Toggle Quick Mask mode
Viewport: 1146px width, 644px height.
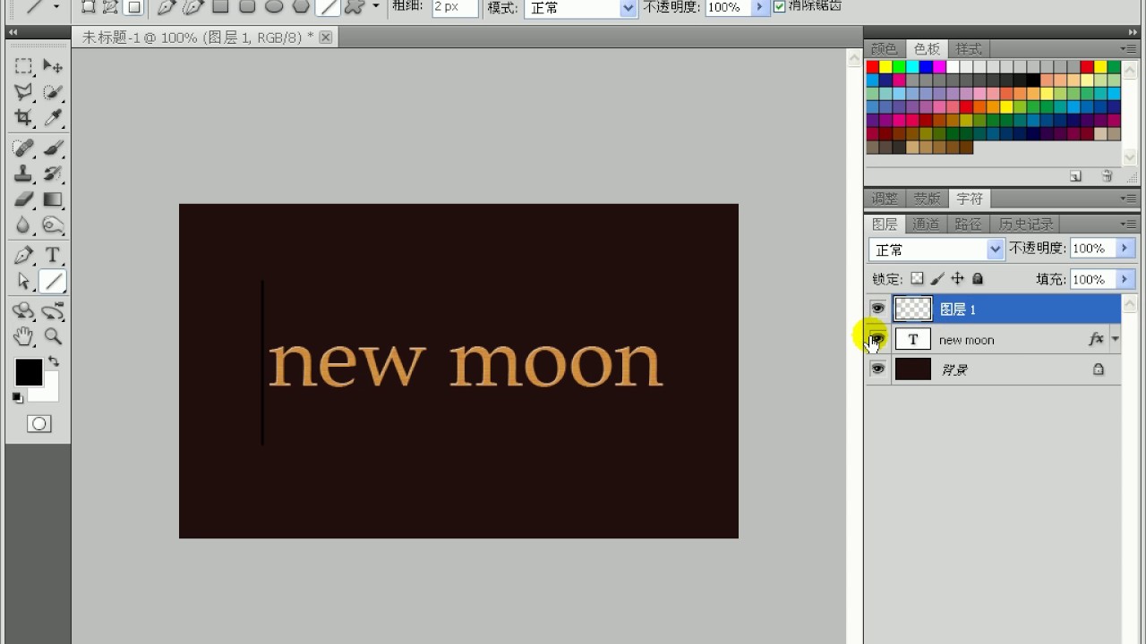coord(38,424)
